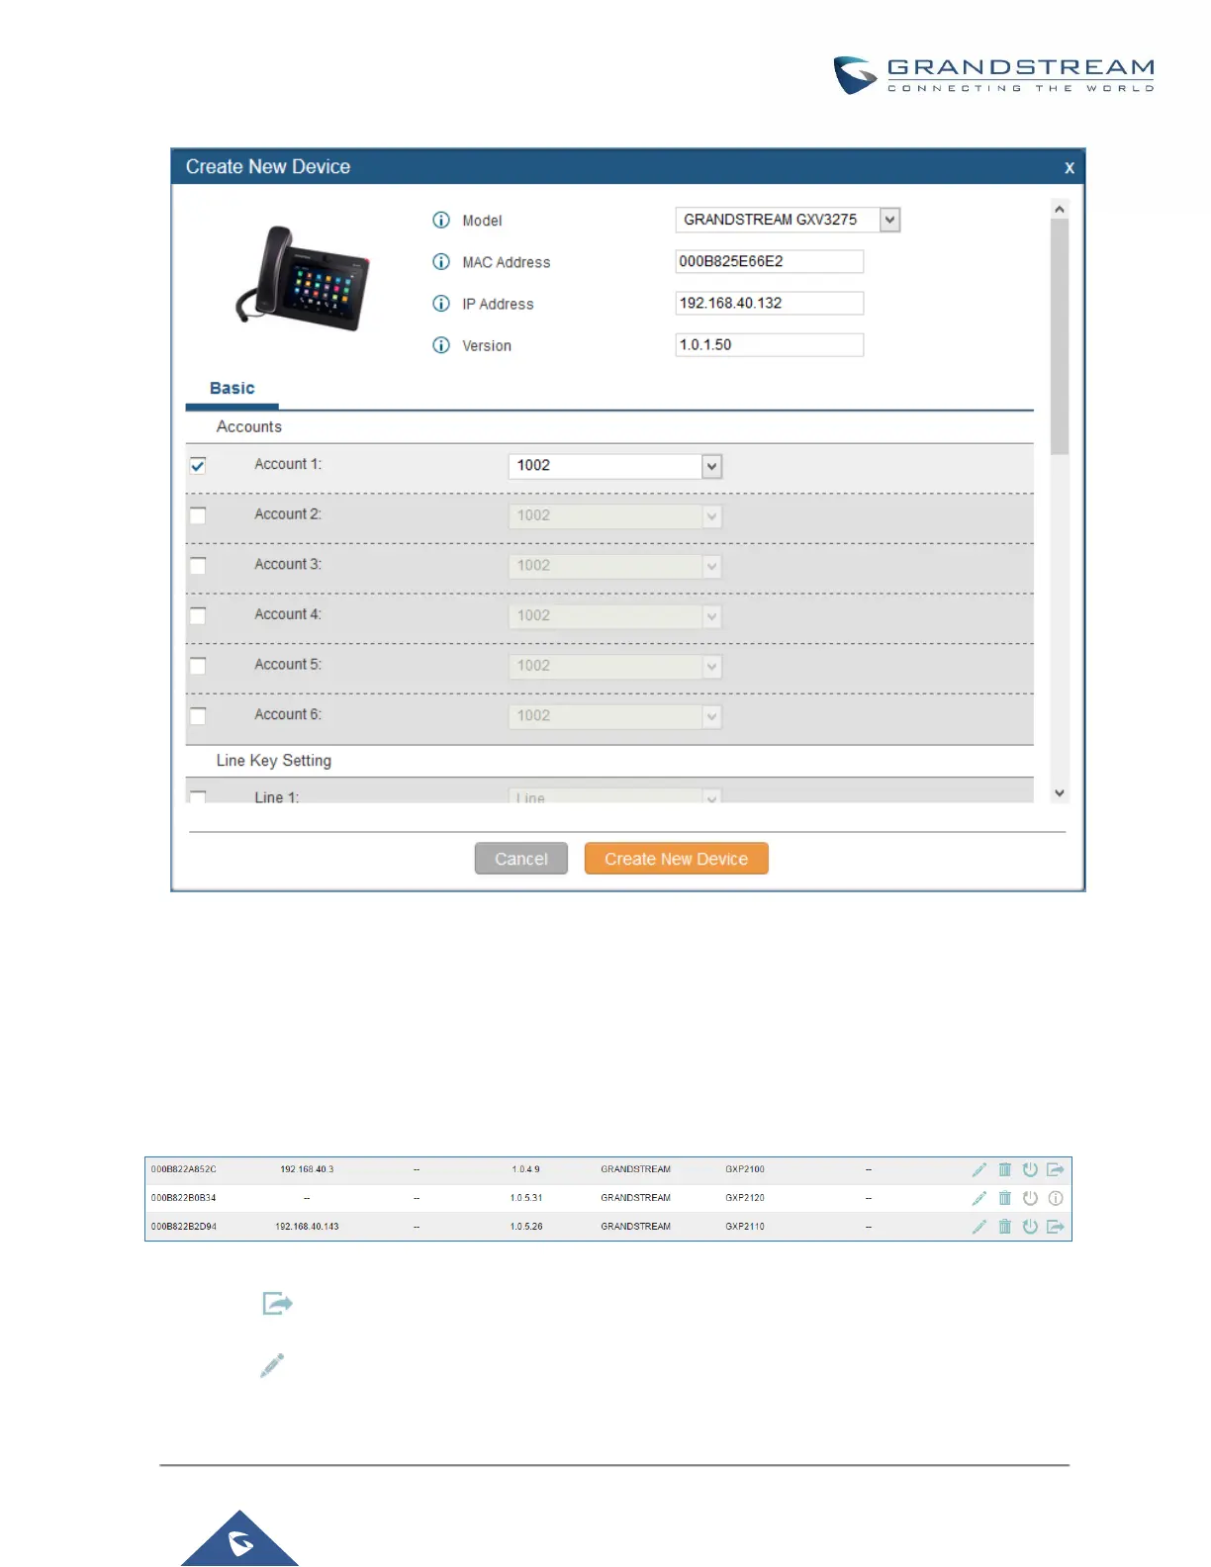Enable the Account 6 checkbox
Screen dimensions: 1211x1567
click(198, 715)
